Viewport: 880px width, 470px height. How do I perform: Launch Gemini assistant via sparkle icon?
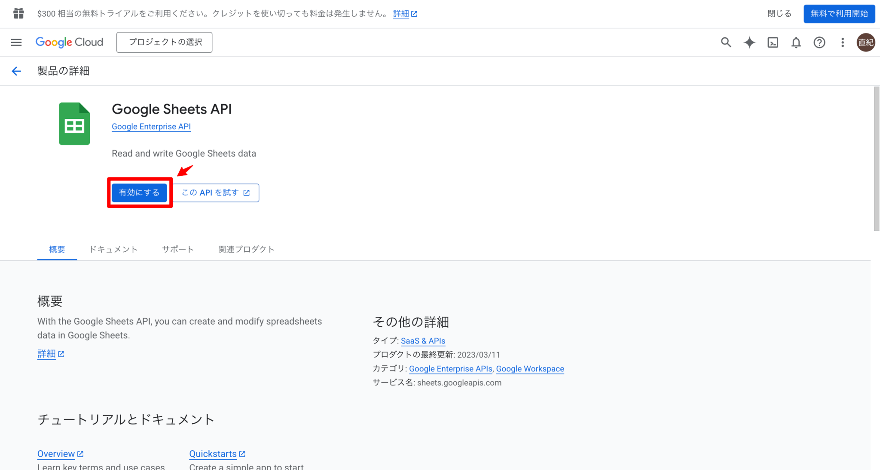(749, 42)
